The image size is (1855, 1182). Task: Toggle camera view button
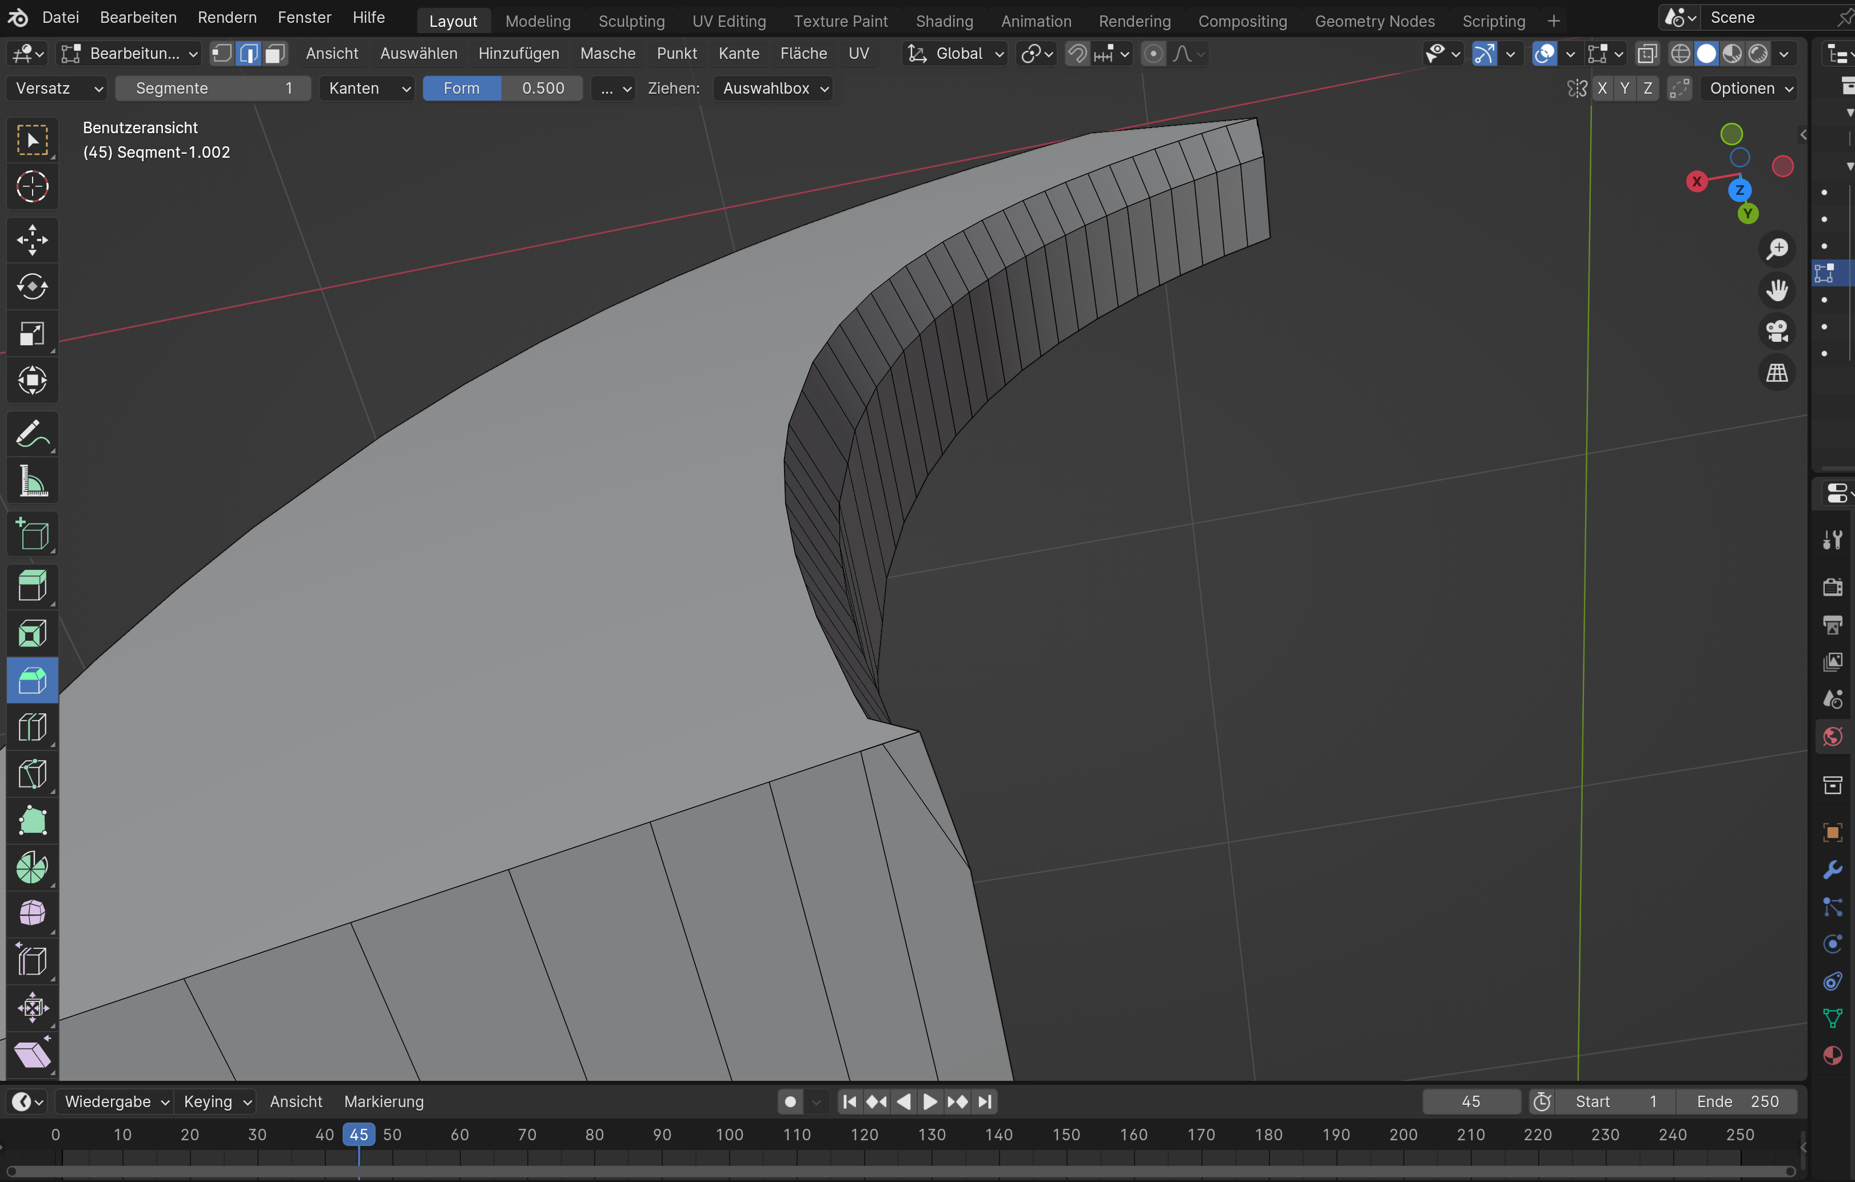1777,331
